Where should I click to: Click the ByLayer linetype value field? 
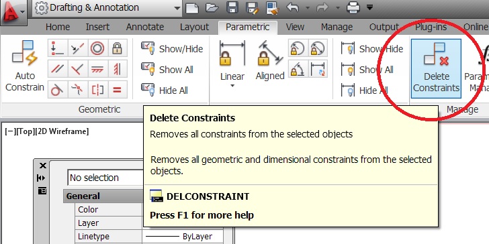coord(183,237)
